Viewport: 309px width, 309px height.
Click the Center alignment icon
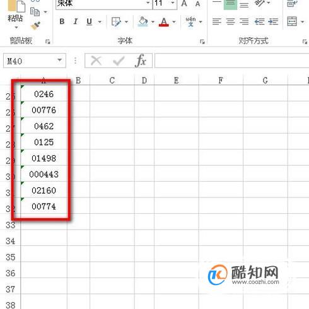pos(231,21)
